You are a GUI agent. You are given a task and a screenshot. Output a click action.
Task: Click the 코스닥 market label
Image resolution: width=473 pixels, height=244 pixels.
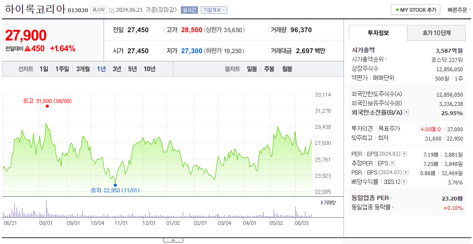click(x=98, y=10)
